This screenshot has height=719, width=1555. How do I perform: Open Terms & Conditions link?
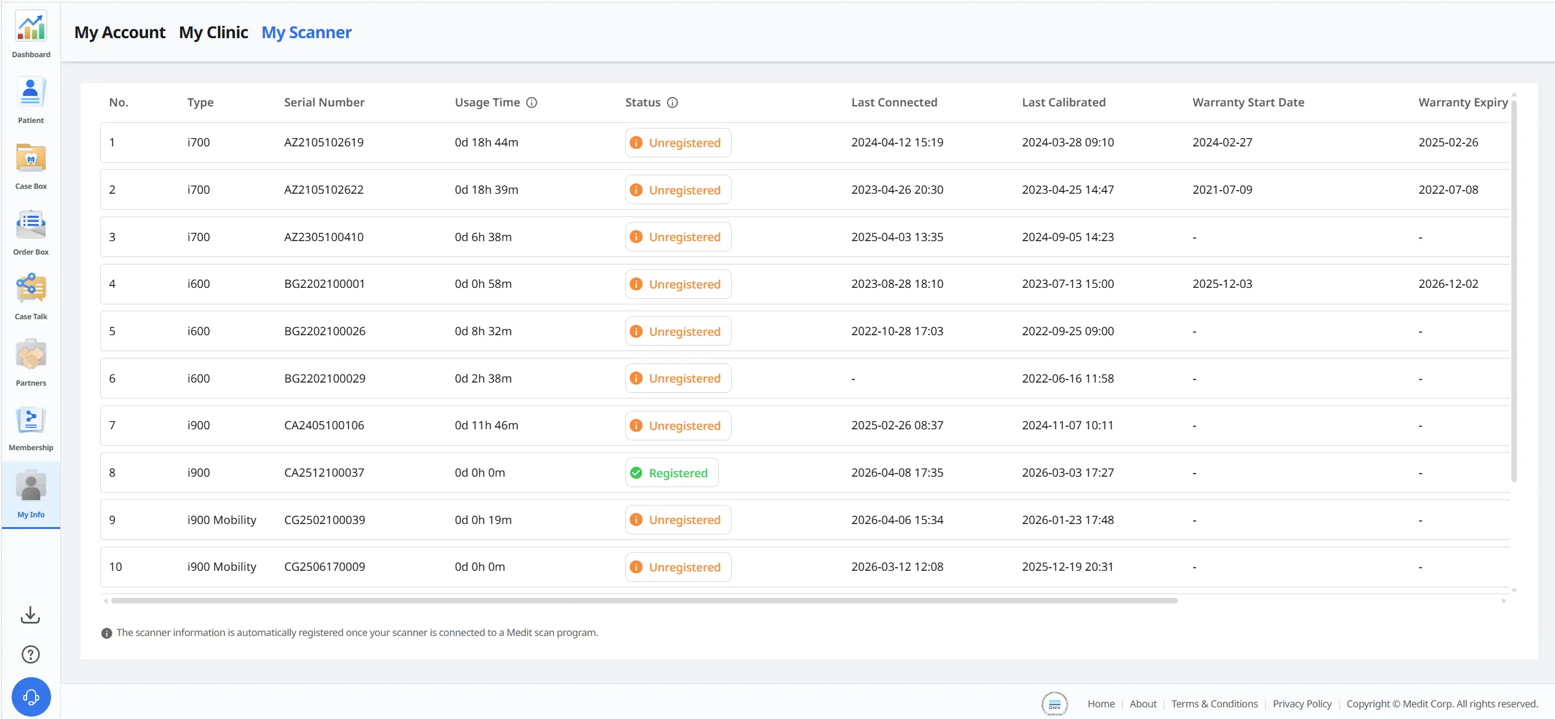pyautogui.click(x=1214, y=704)
